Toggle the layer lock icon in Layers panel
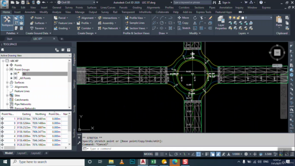Screen dimensions: 295x166 click(x=238, y=18)
